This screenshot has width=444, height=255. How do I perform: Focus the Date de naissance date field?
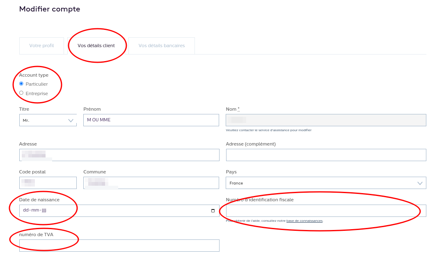click(x=111, y=211)
